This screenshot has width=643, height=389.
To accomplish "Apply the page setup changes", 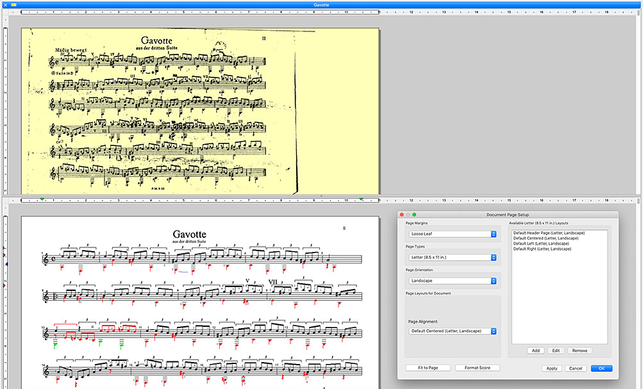I will click(x=551, y=368).
